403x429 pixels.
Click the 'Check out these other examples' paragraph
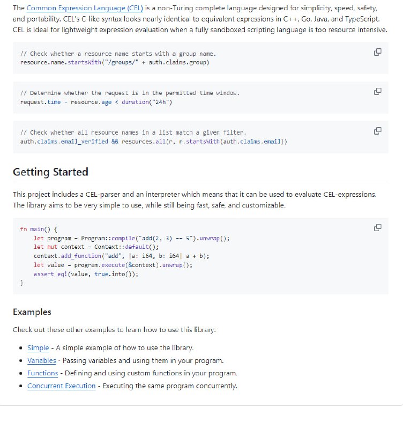(x=114, y=330)
